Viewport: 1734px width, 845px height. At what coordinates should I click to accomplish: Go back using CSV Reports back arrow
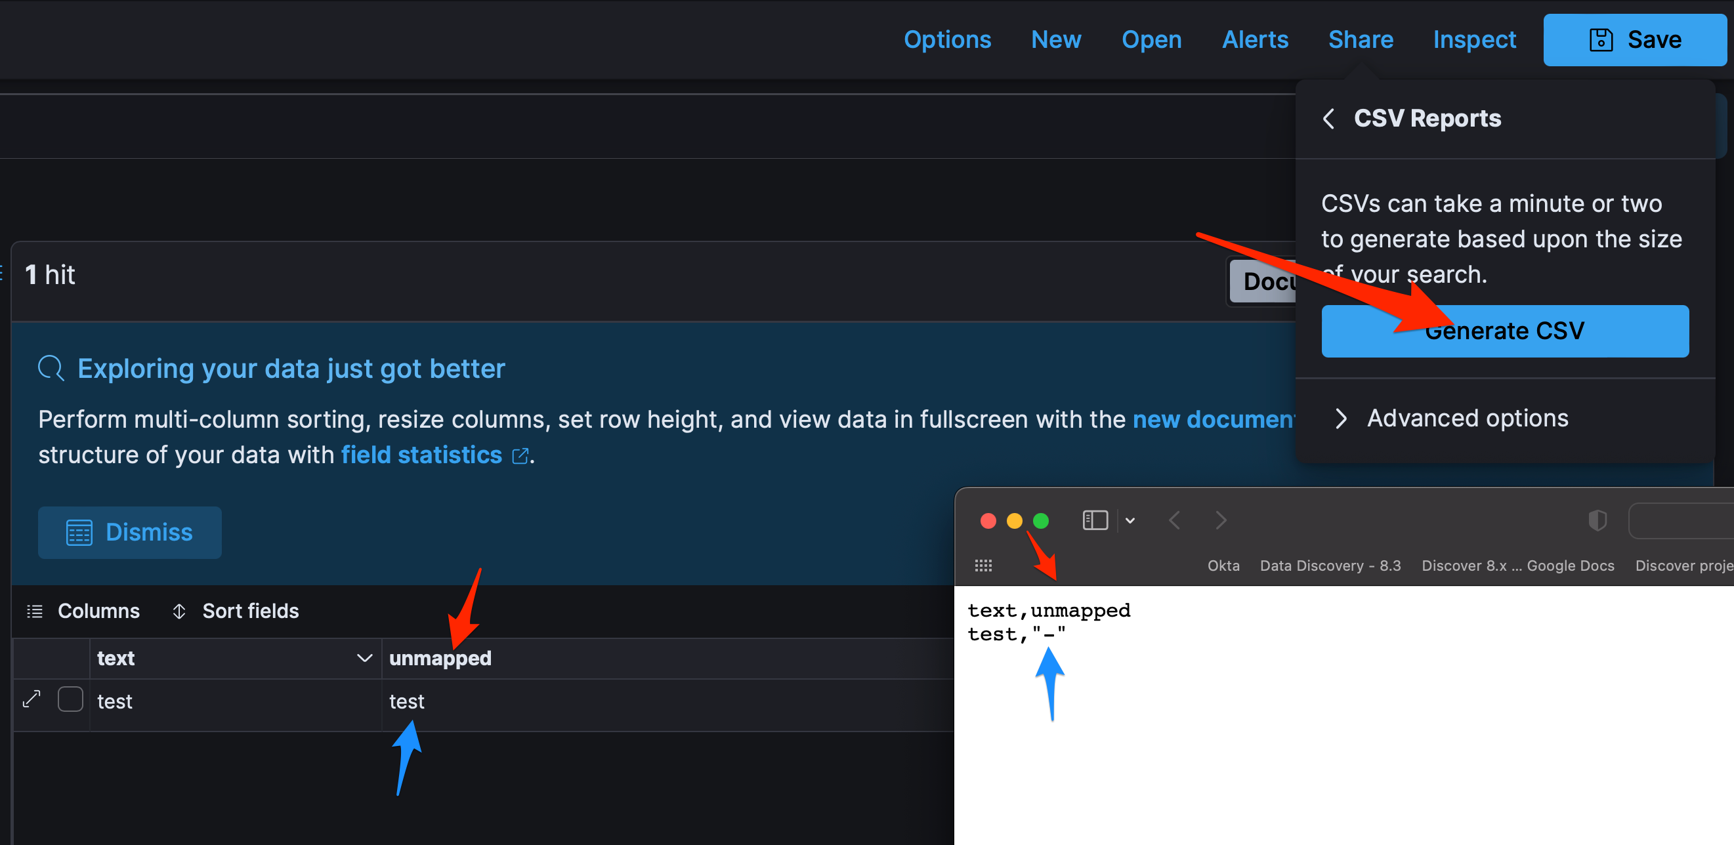pyautogui.click(x=1329, y=118)
